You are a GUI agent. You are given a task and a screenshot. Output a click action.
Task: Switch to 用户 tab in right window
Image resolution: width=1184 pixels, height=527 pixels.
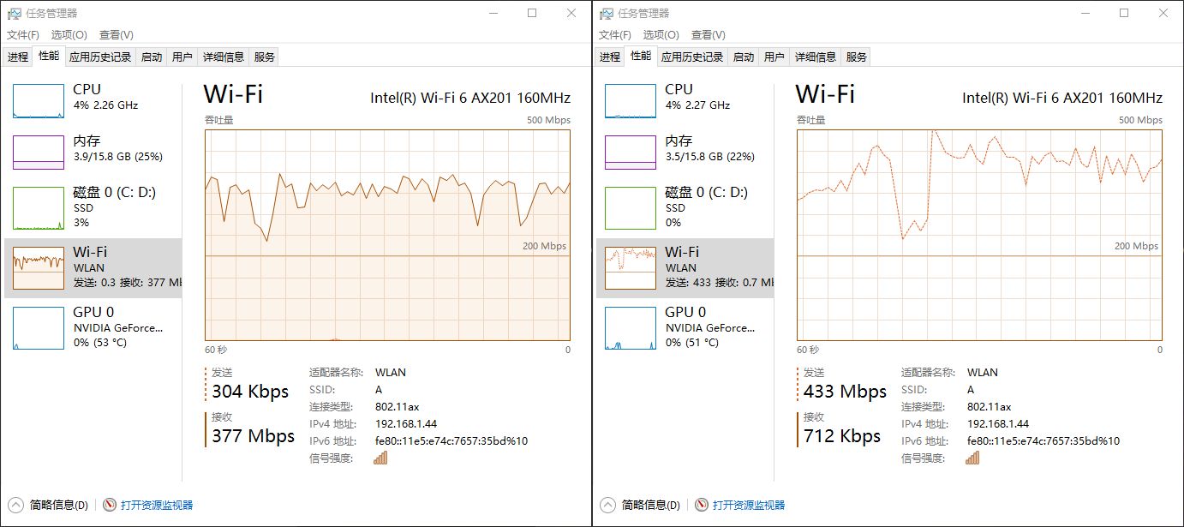pyautogui.click(x=774, y=57)
